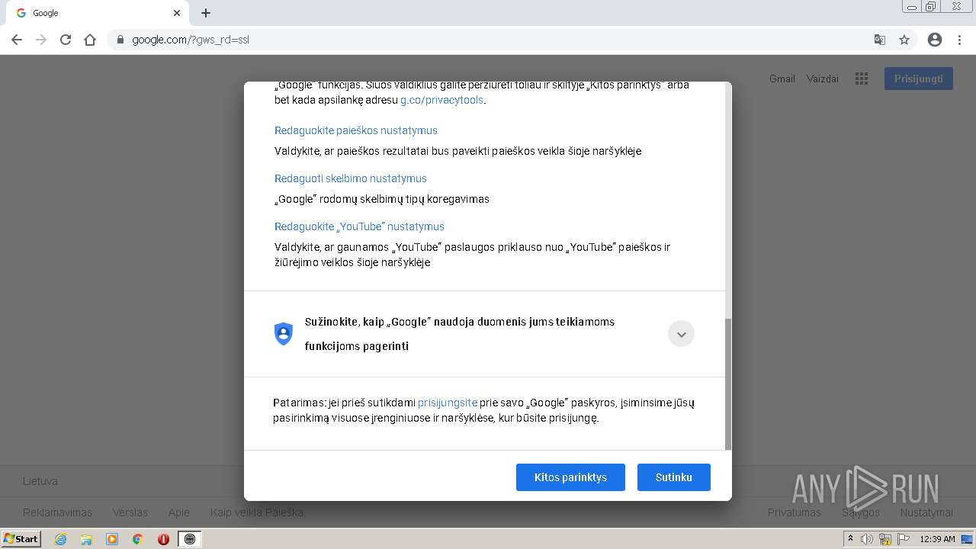The image size is (976, 549).
Task: Open the volume speaker tray icon
Action: click(867, 539)
